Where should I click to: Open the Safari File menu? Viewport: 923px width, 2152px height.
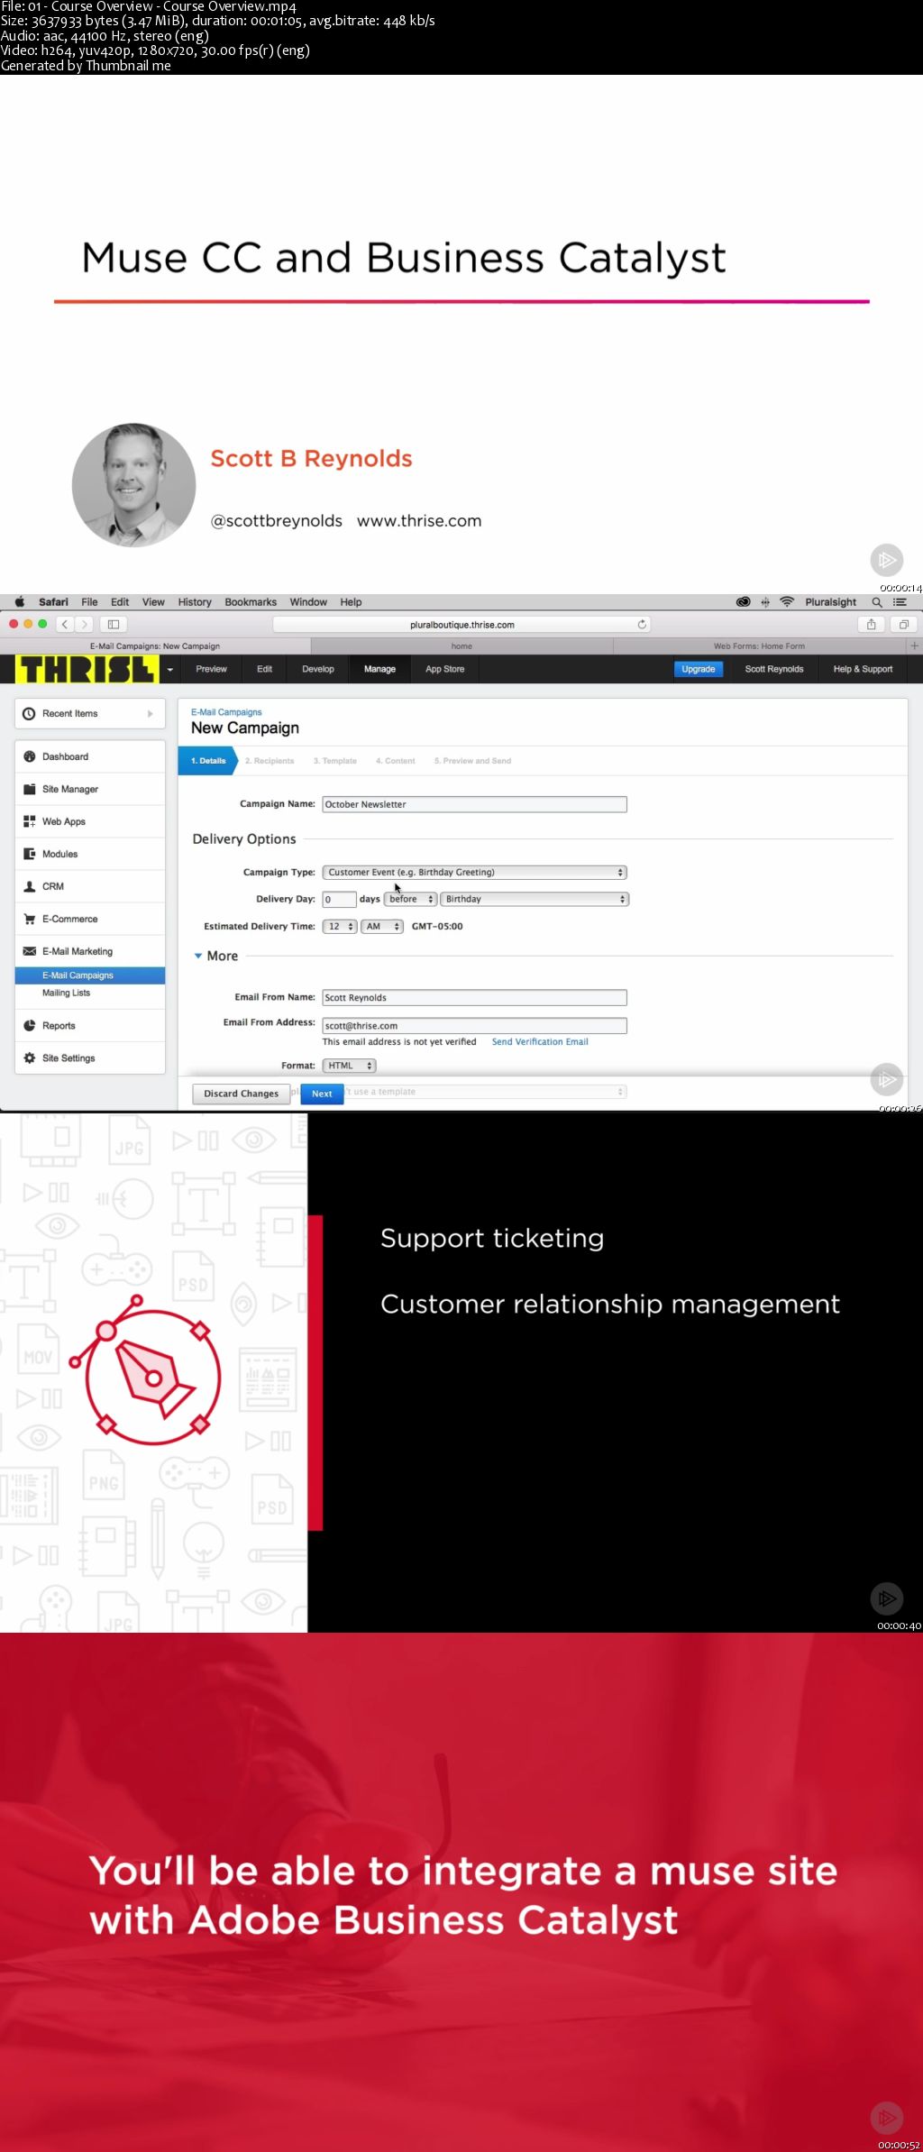(x=89, y=602)
